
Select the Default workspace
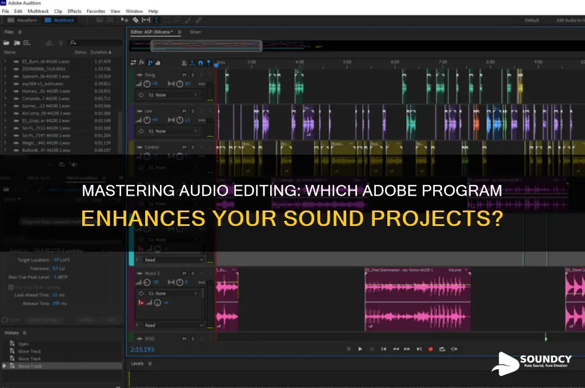tap(532, 20)
